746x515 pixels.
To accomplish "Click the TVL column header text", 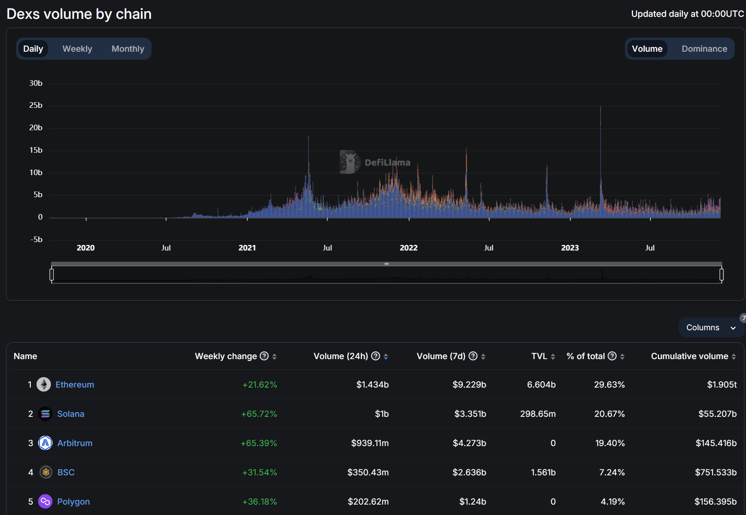I will coord(539,356).
